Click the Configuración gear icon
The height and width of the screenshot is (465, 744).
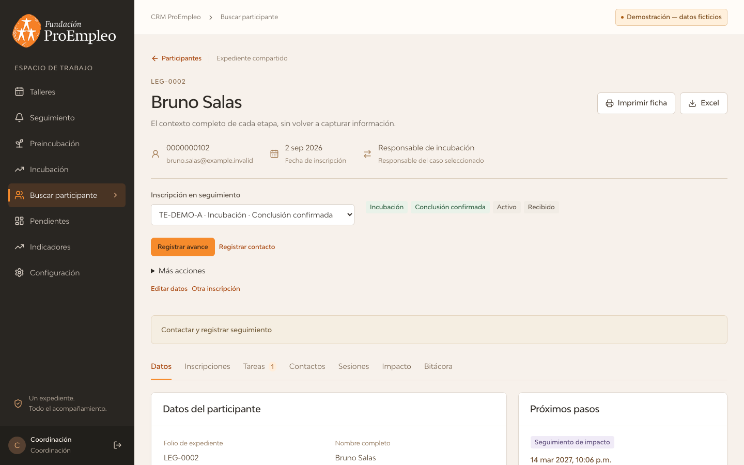click(x=19, y=273)
